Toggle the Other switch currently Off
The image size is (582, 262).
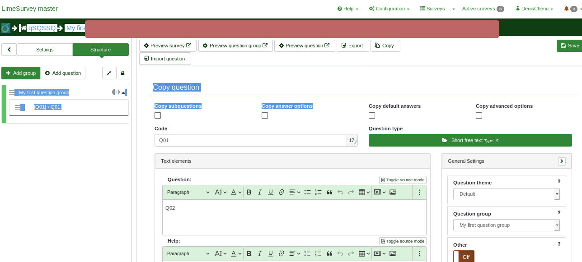464,257
